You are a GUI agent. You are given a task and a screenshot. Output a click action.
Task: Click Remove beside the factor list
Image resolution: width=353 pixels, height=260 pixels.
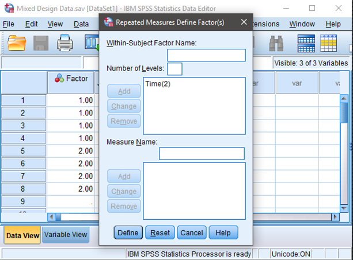point(124,121)
